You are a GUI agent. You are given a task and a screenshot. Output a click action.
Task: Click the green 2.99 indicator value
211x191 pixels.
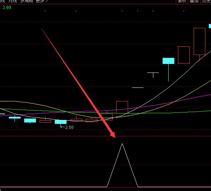coord(7,7)
